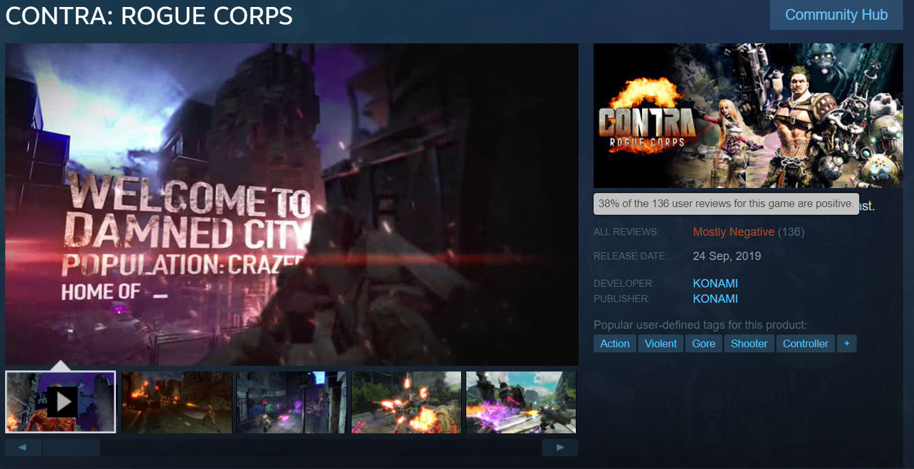
Task: Click the right arrow of thumbnail strip
Action: pos(560,447)
